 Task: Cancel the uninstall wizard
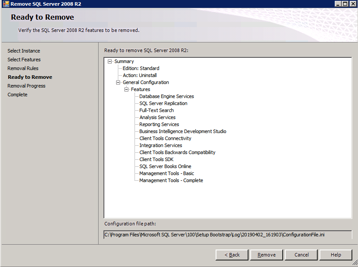pos(301,255)
